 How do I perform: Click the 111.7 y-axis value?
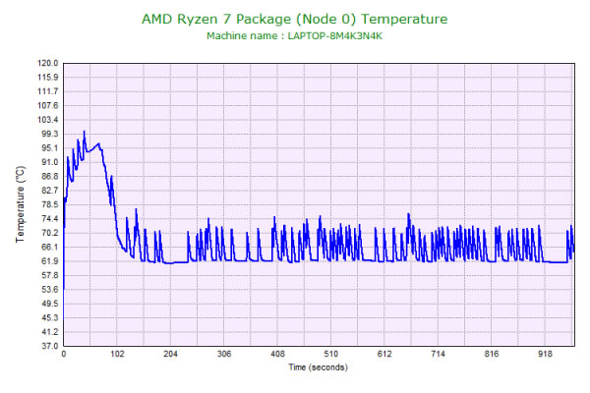pos(48,91)
